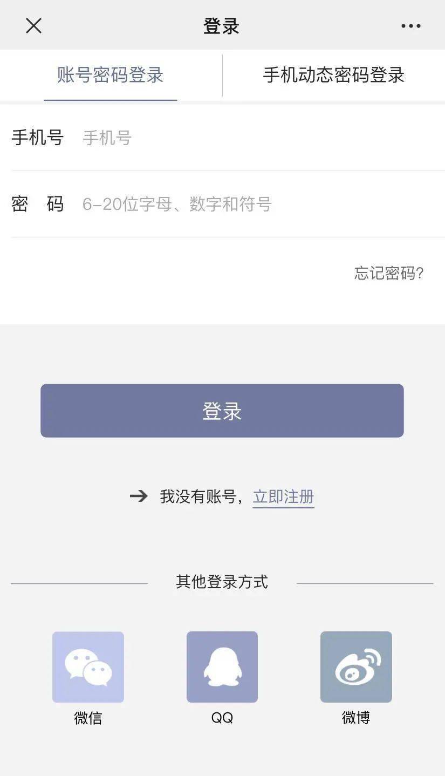Sign in with the QQ penguin icon
The width and height of the screenshot is (445, 776).
point(222,667)
